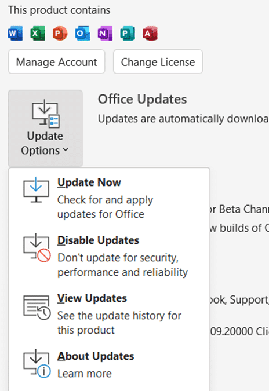Choose Disable Updates from the menu
Viewport: 269px width, 391px height.
point(109,256)
